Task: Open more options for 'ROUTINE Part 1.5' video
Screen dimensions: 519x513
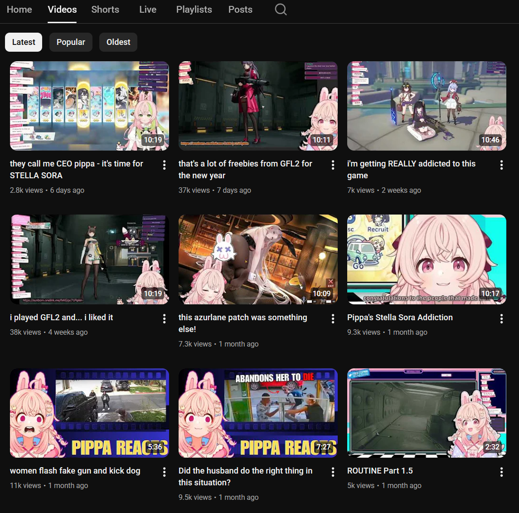Action: 501,472
